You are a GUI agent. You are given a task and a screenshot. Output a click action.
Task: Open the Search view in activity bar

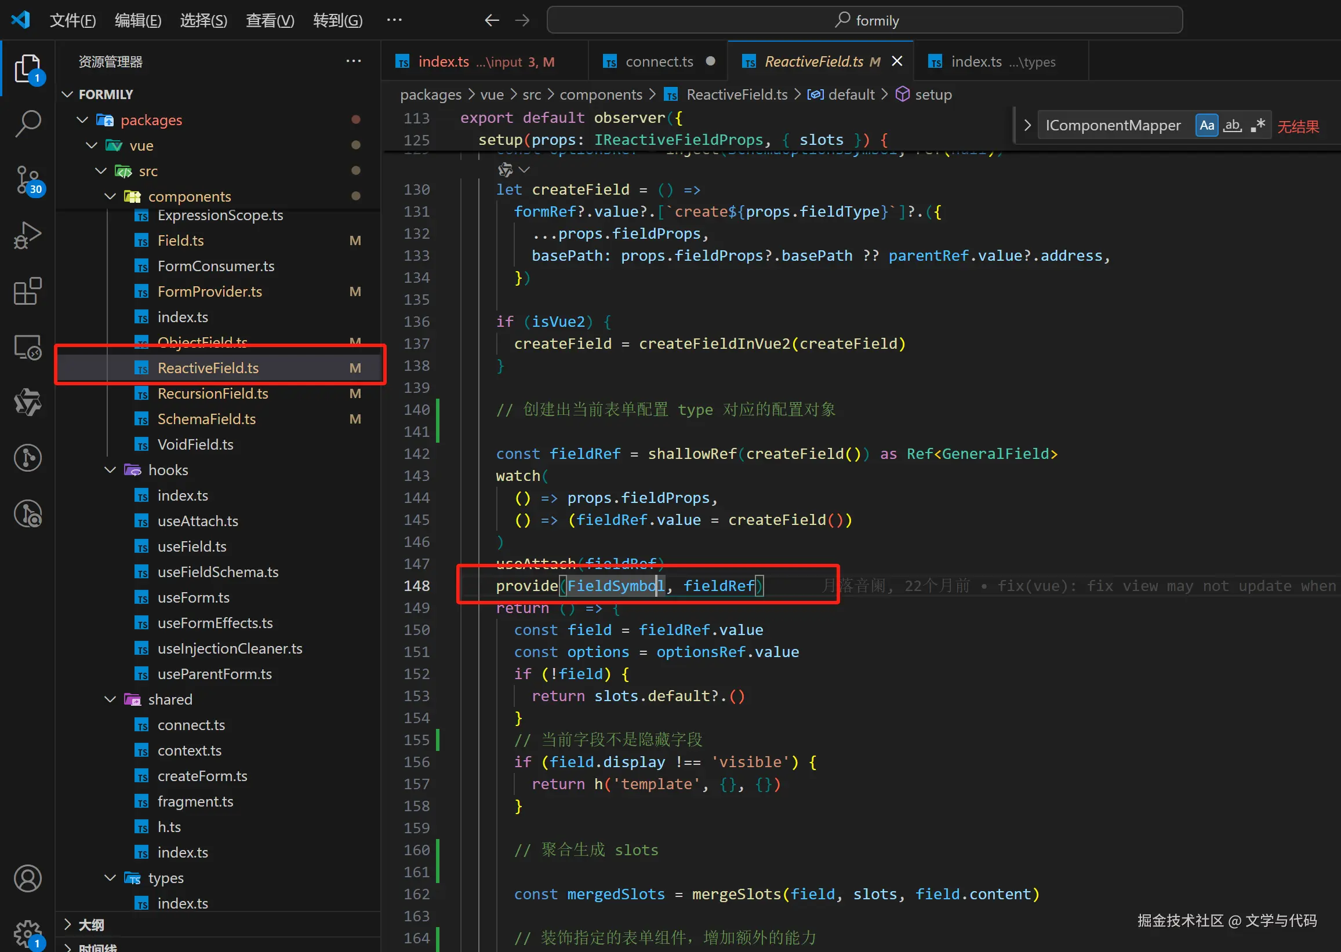pyautogui.click(x=28, y=123)
